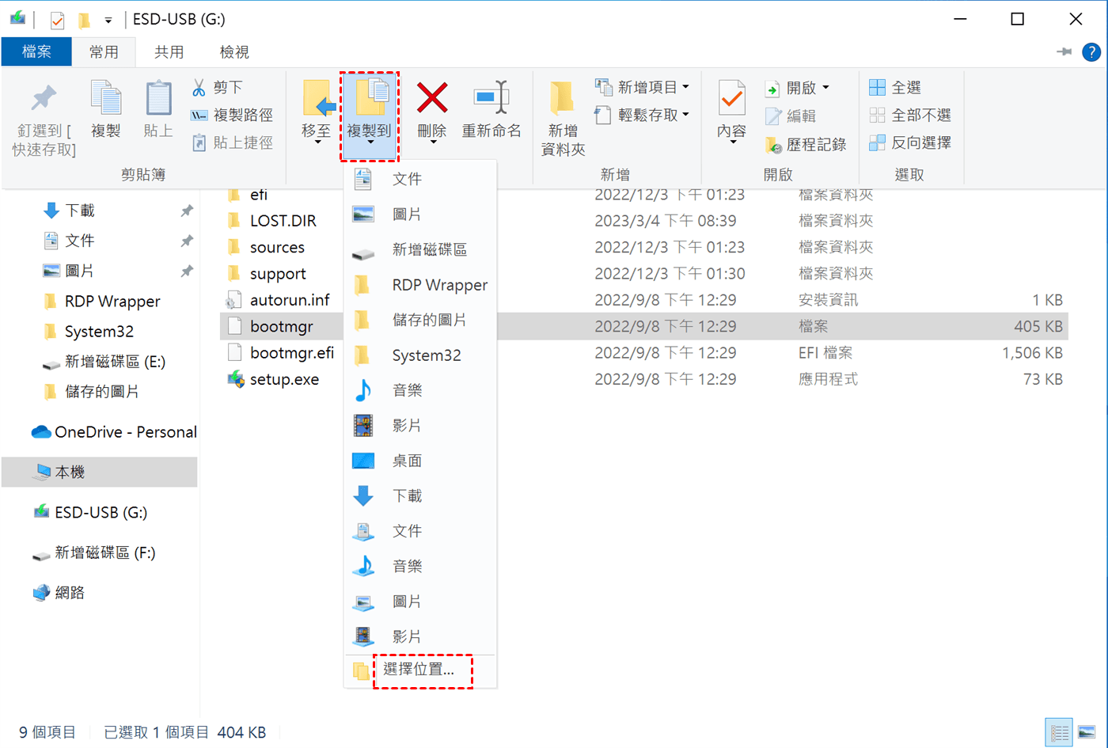
Task: Open RDP Wrapper in the navigation pane
Action: [101, 302]
